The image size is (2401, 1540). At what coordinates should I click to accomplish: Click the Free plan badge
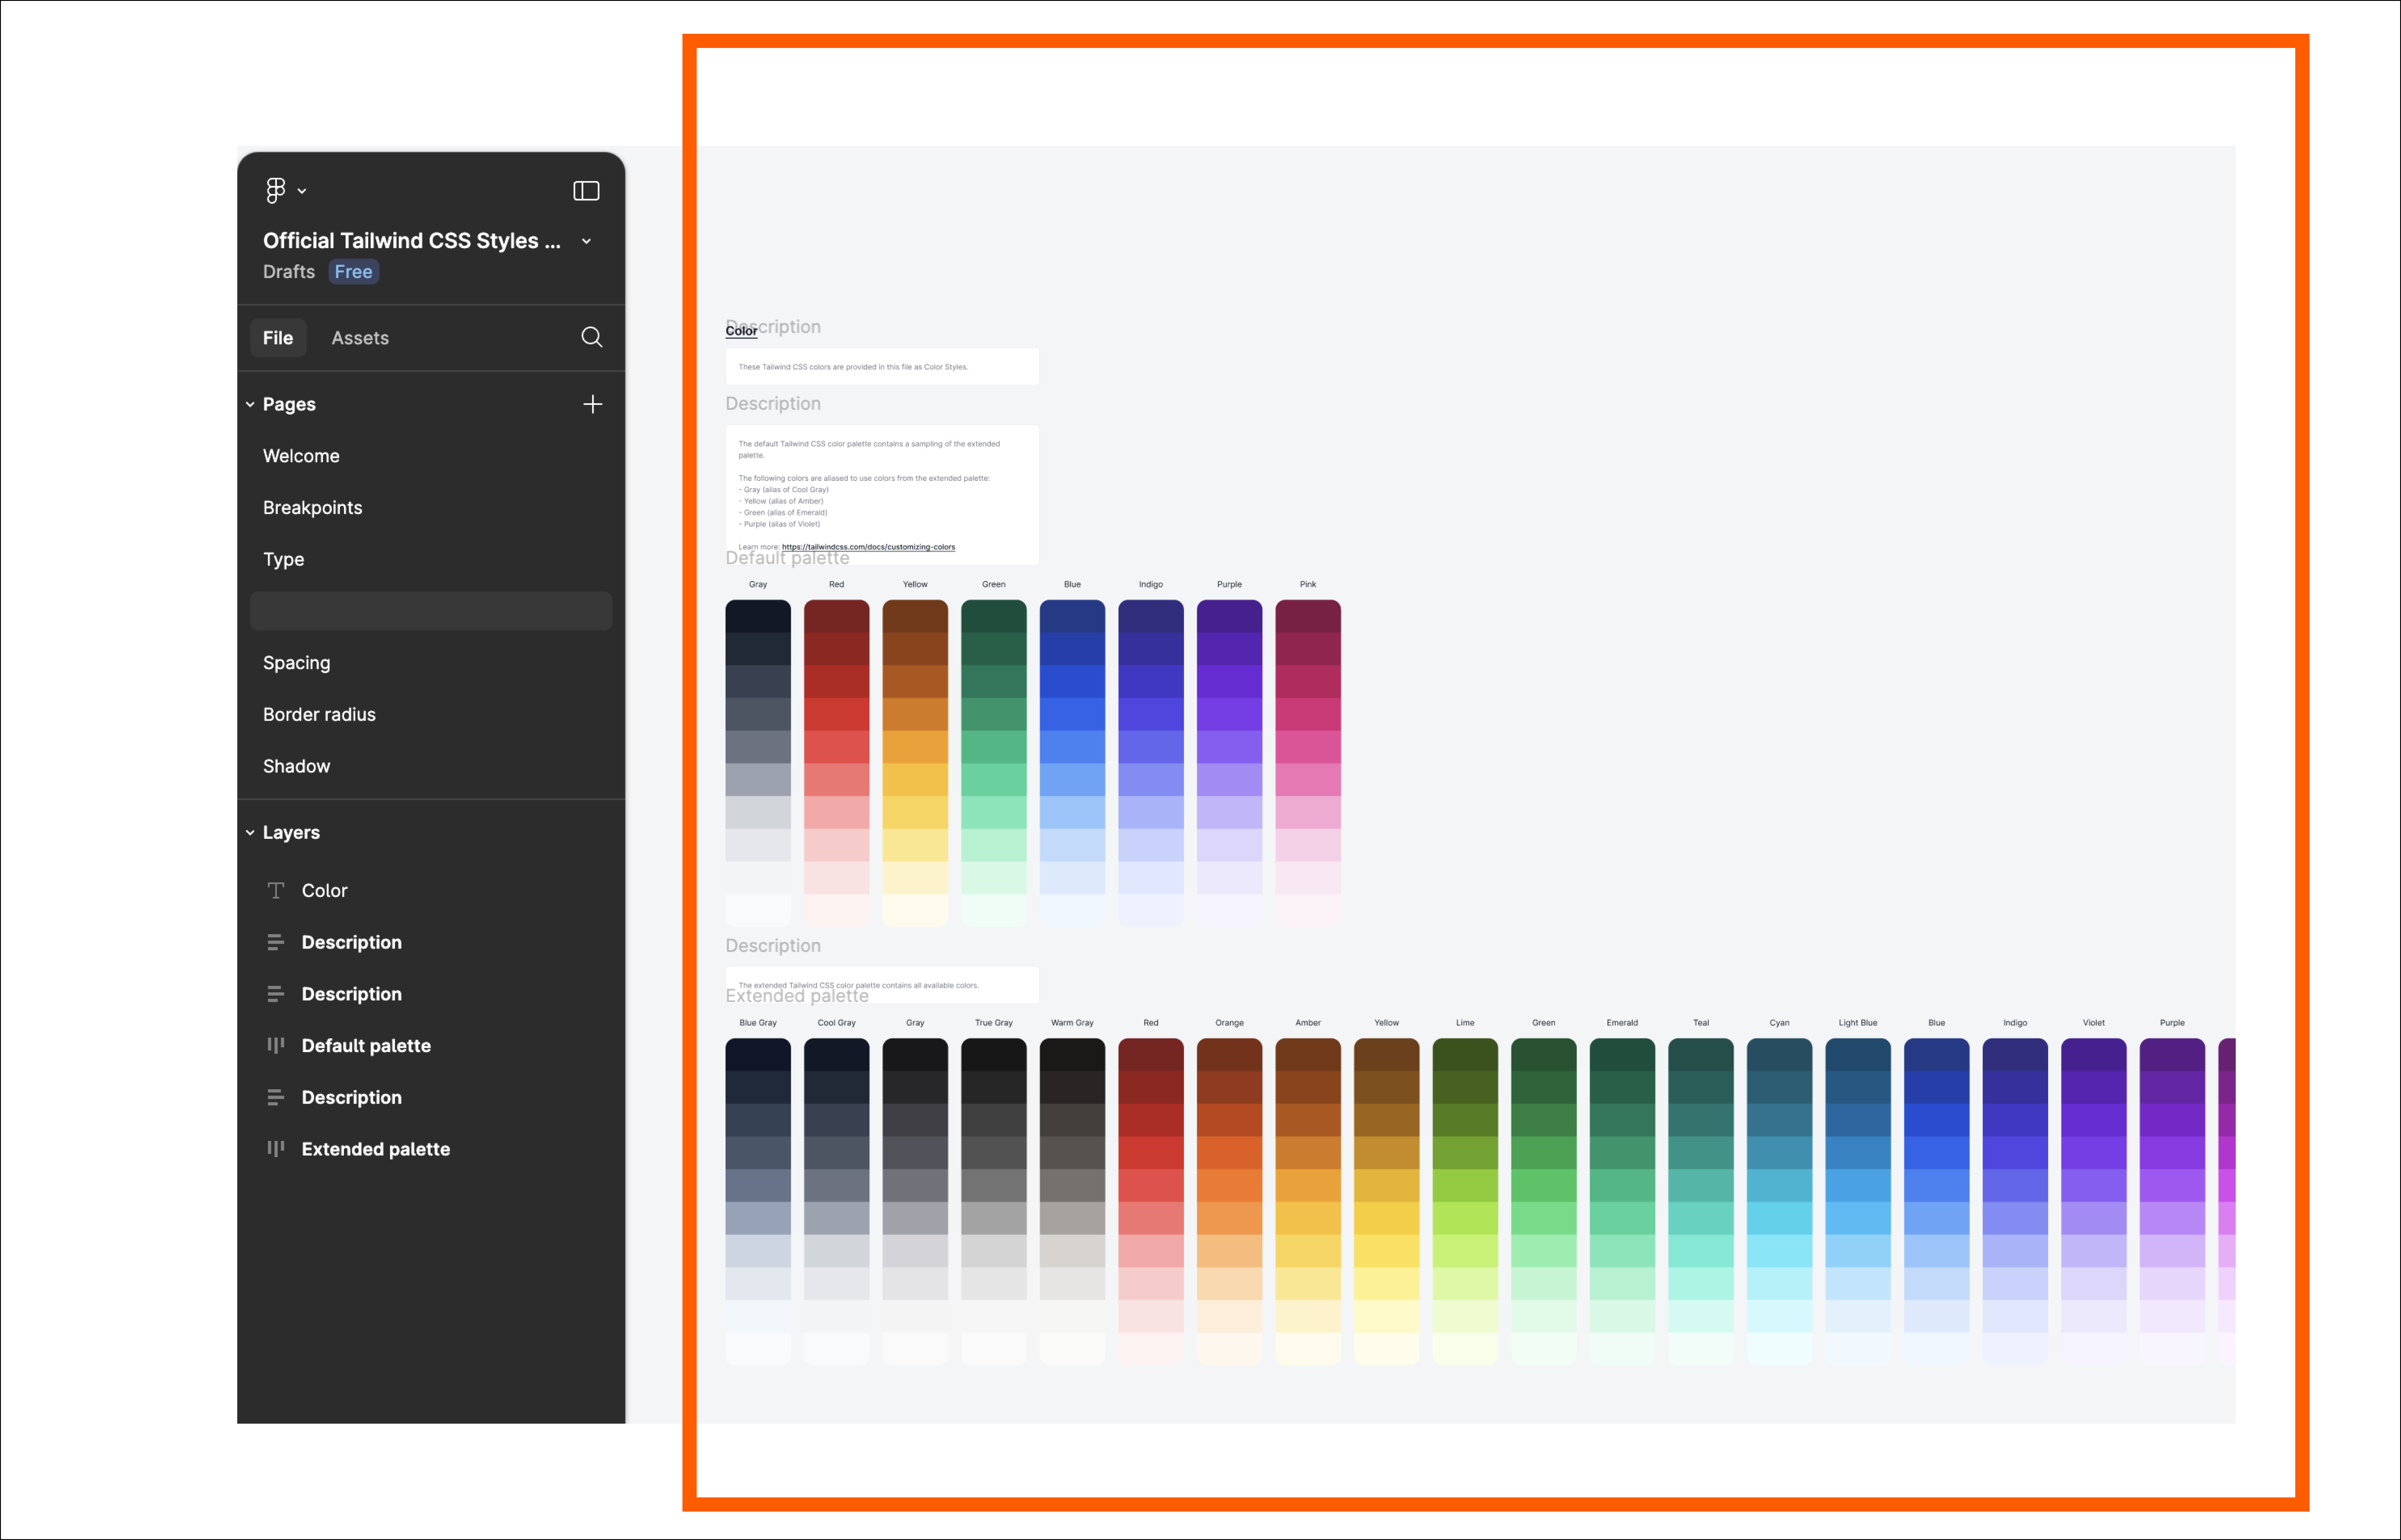[353, 272]
